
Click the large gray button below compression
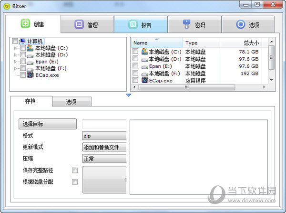(104, 180)
